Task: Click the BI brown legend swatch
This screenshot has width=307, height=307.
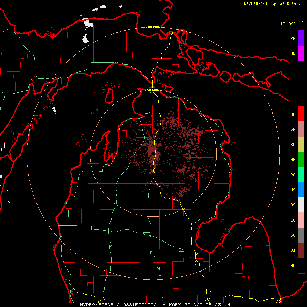Action: click(x=301, y=250)
